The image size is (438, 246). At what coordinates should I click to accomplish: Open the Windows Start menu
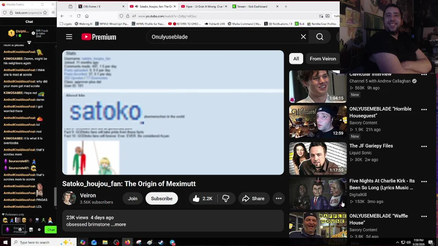click(5, 243)
